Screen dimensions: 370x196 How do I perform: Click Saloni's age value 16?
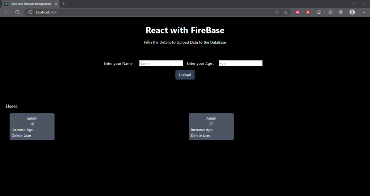point(32,124)
